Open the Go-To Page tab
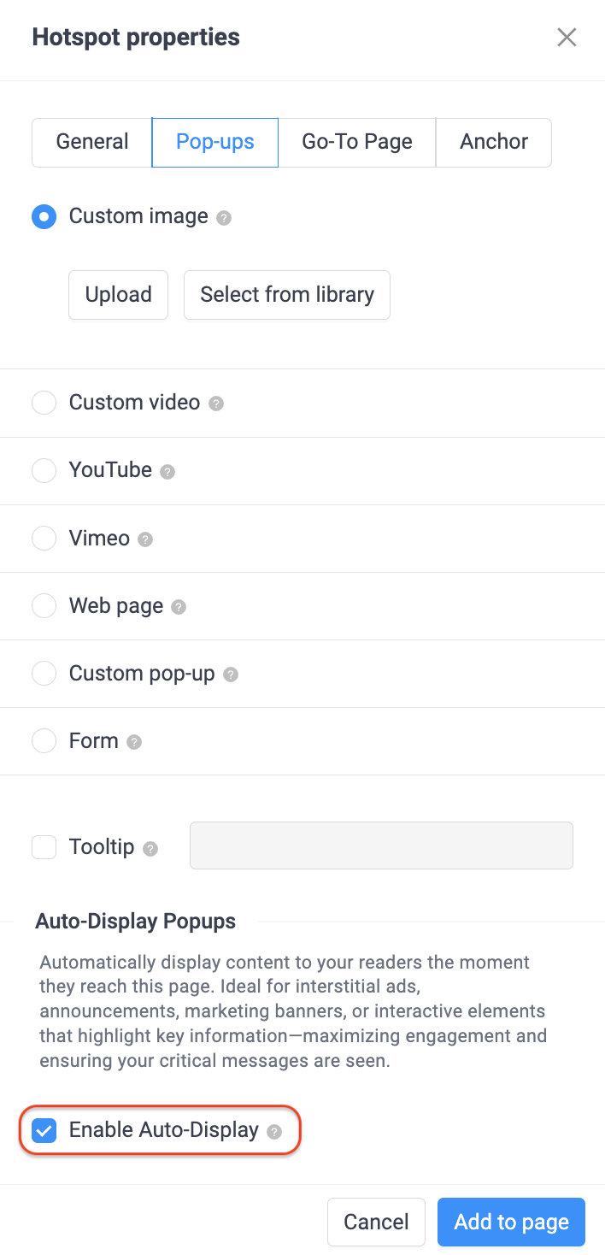Image resolution: width=605 pixels, height=1255 pixels. pyautogui.click(x=357, y=142)
